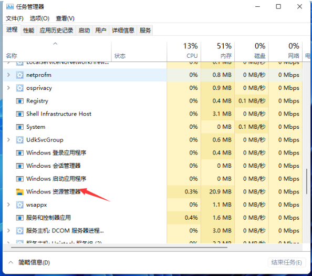Click the Task Manager title bar icon
The width and height of the screenshot is (312, 276).
point(10,7)
